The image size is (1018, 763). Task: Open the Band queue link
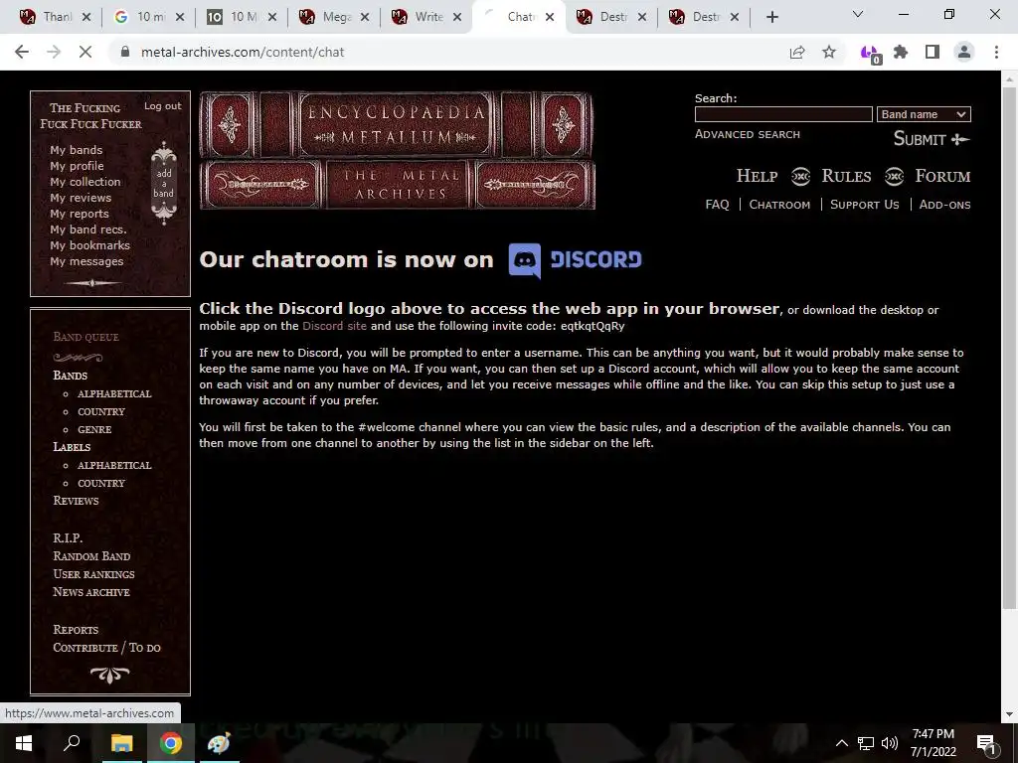(85, 337)
